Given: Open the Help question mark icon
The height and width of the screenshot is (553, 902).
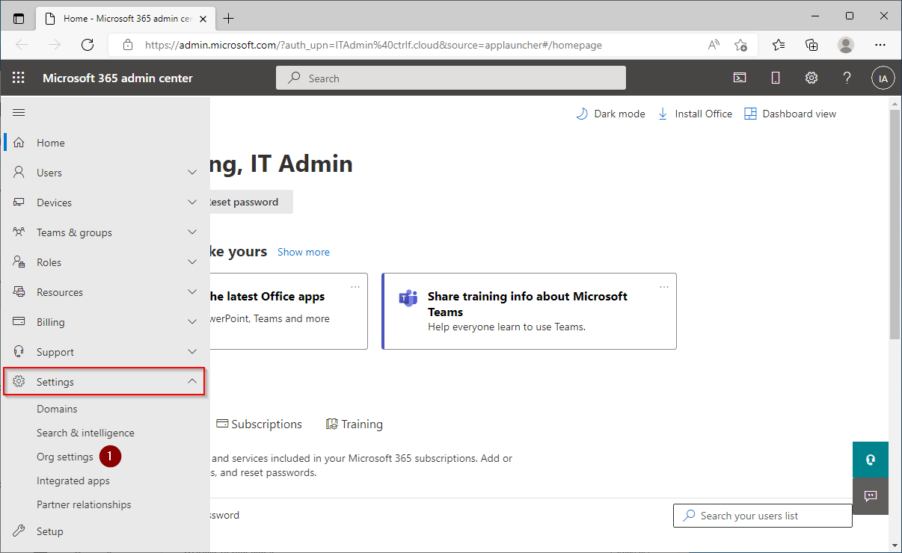Looking at the screenshot, I should point(847,78).
